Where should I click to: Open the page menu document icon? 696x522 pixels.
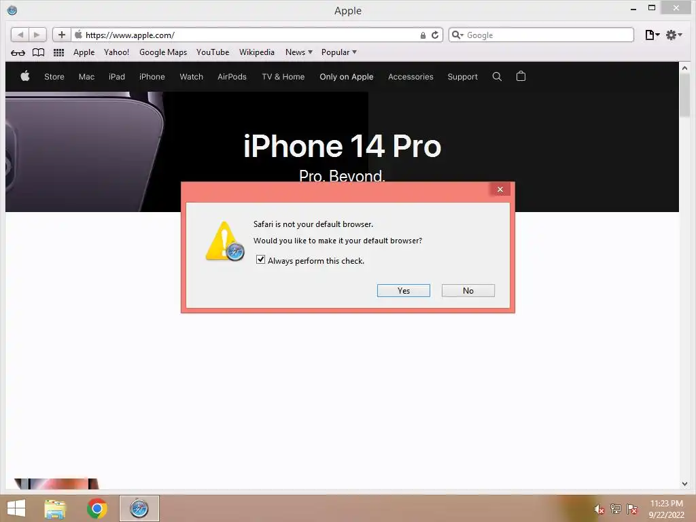click(652, 35)
